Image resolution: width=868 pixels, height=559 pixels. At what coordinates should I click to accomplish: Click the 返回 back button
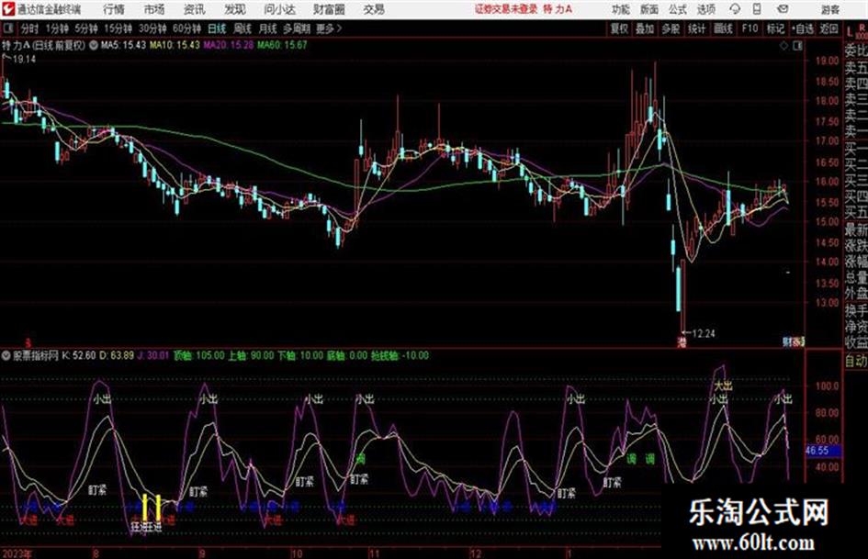tap(829, 28)
